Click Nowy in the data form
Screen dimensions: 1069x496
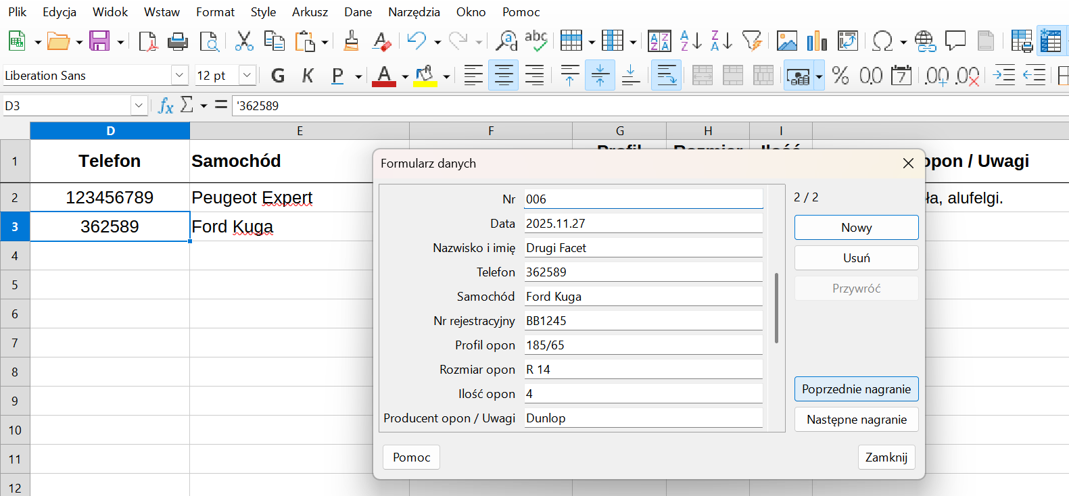click(x=857, y=228)
